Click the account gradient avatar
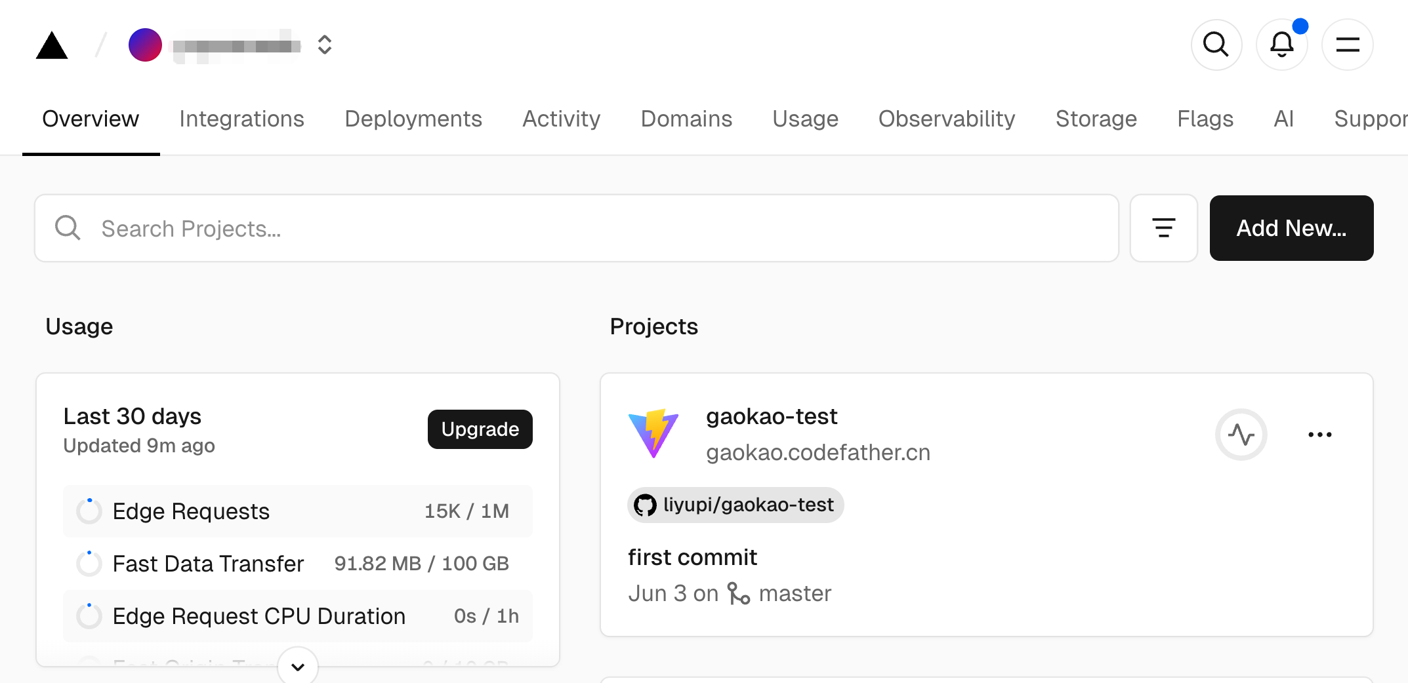 tap(145, 45)
